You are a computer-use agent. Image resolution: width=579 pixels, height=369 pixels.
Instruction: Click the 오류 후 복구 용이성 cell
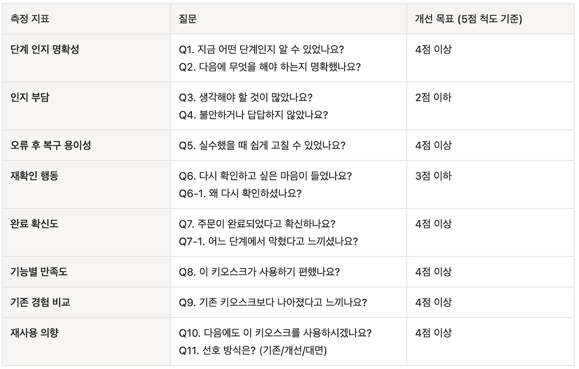click(x=51, y=145)
